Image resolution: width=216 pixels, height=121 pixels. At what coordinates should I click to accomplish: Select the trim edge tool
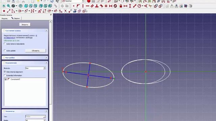pos(65,11)
